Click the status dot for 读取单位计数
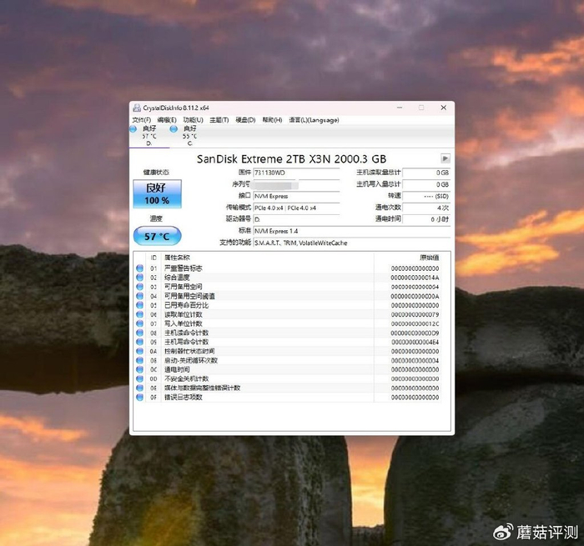 pos(139,314)
